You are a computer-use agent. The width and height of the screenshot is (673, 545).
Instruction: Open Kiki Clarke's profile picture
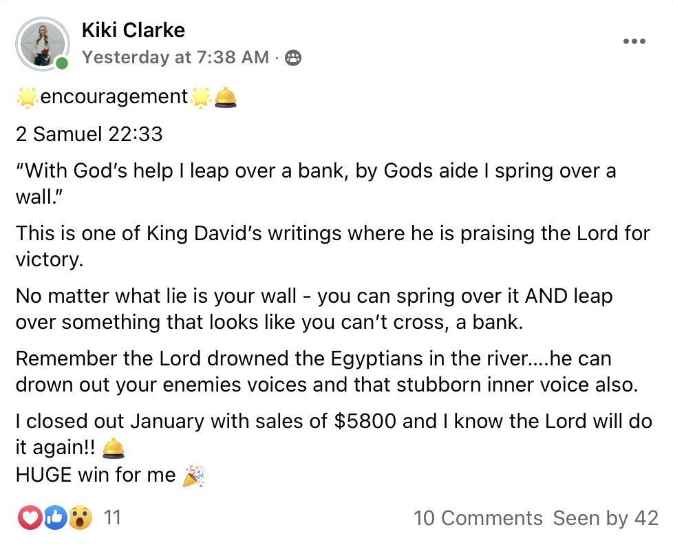[x=43, y=44]
